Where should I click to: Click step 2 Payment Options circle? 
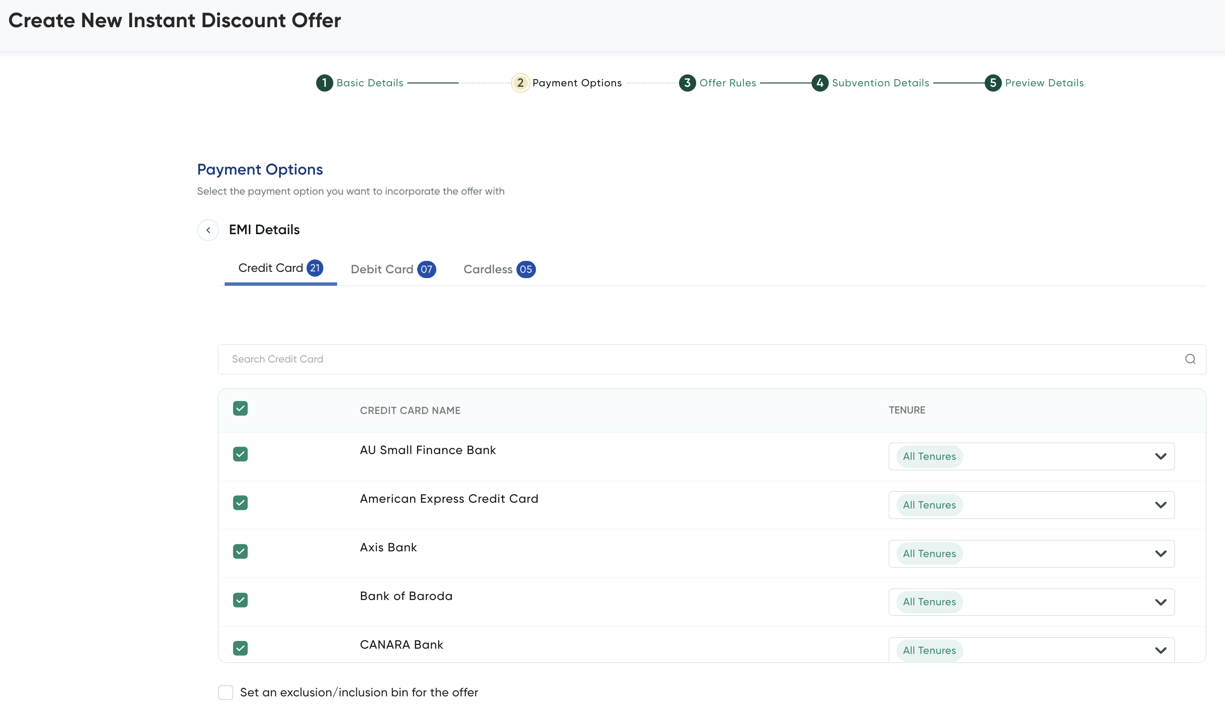pyautogui.click(x=520, y=83)
